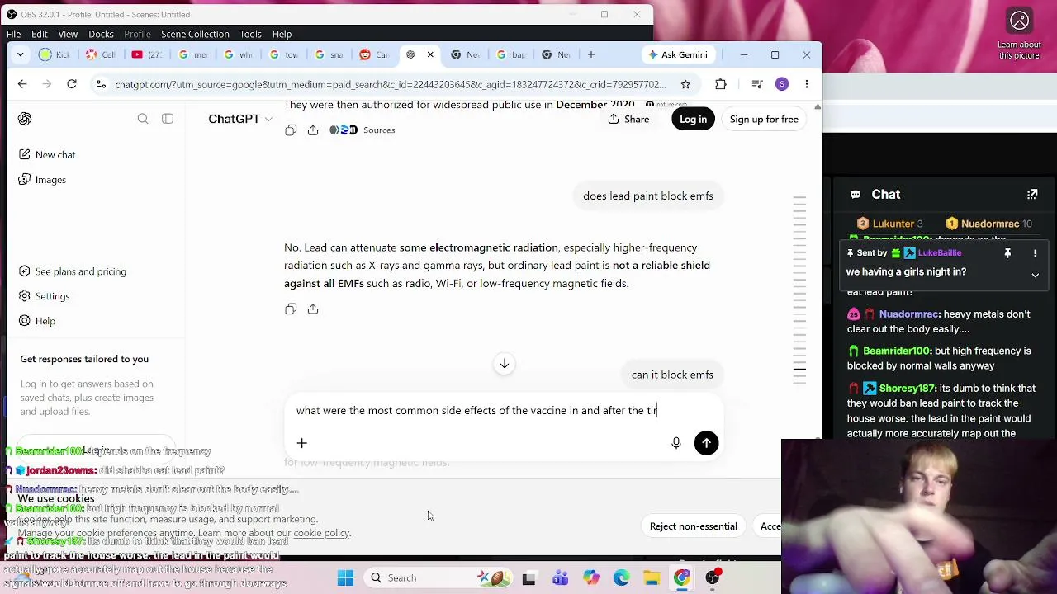The image size is (1057, 594).
Task: Open Images in the ChatGPT sidebar
Action: [43, 180]
